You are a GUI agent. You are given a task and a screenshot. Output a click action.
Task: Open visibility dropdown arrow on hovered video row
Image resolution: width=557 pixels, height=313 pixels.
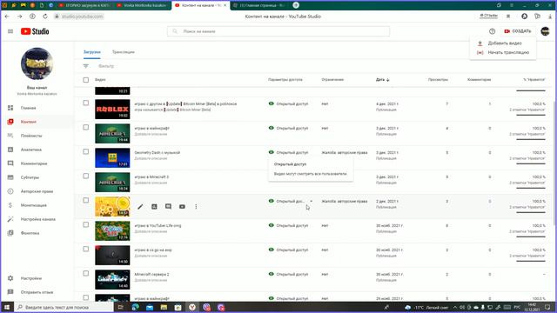click(x=312, y=201)
